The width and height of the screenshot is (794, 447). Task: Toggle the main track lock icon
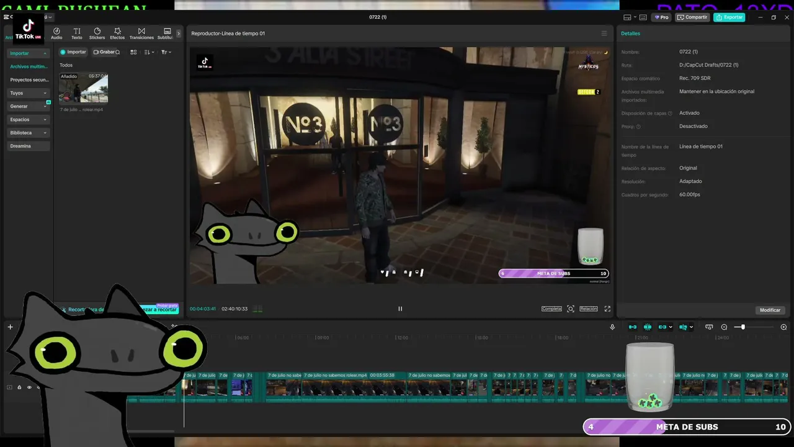pyautogui.click(x=19, y=387)
